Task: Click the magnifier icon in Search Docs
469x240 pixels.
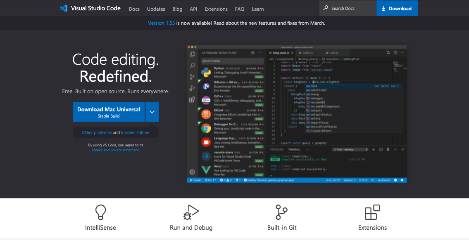Action: tap(326, 8)
